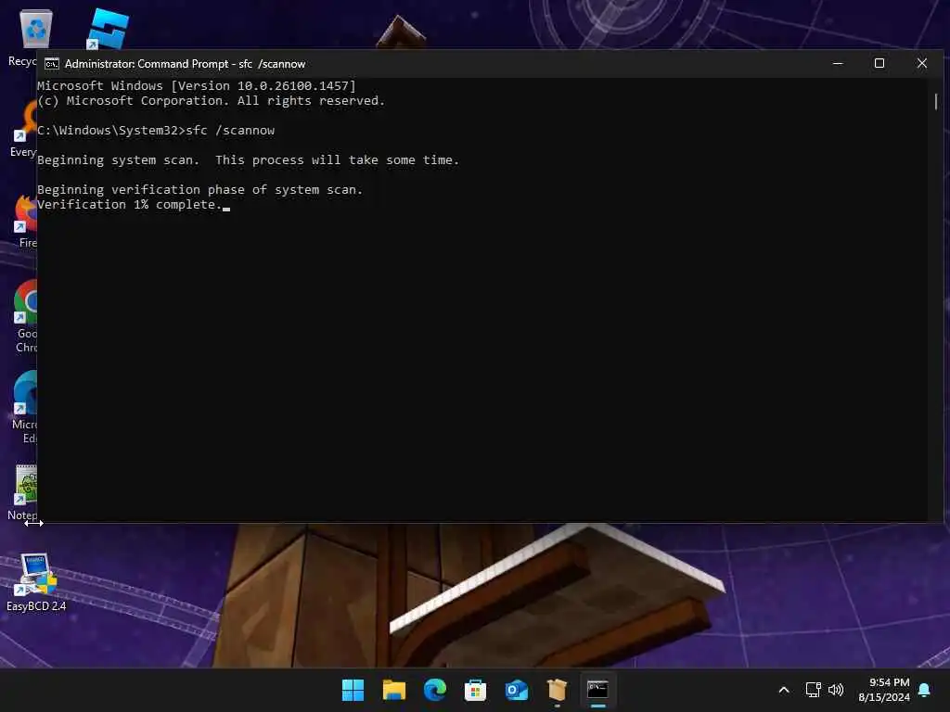Open Microsoft Store from the taskbar

(x=475, y=690)
